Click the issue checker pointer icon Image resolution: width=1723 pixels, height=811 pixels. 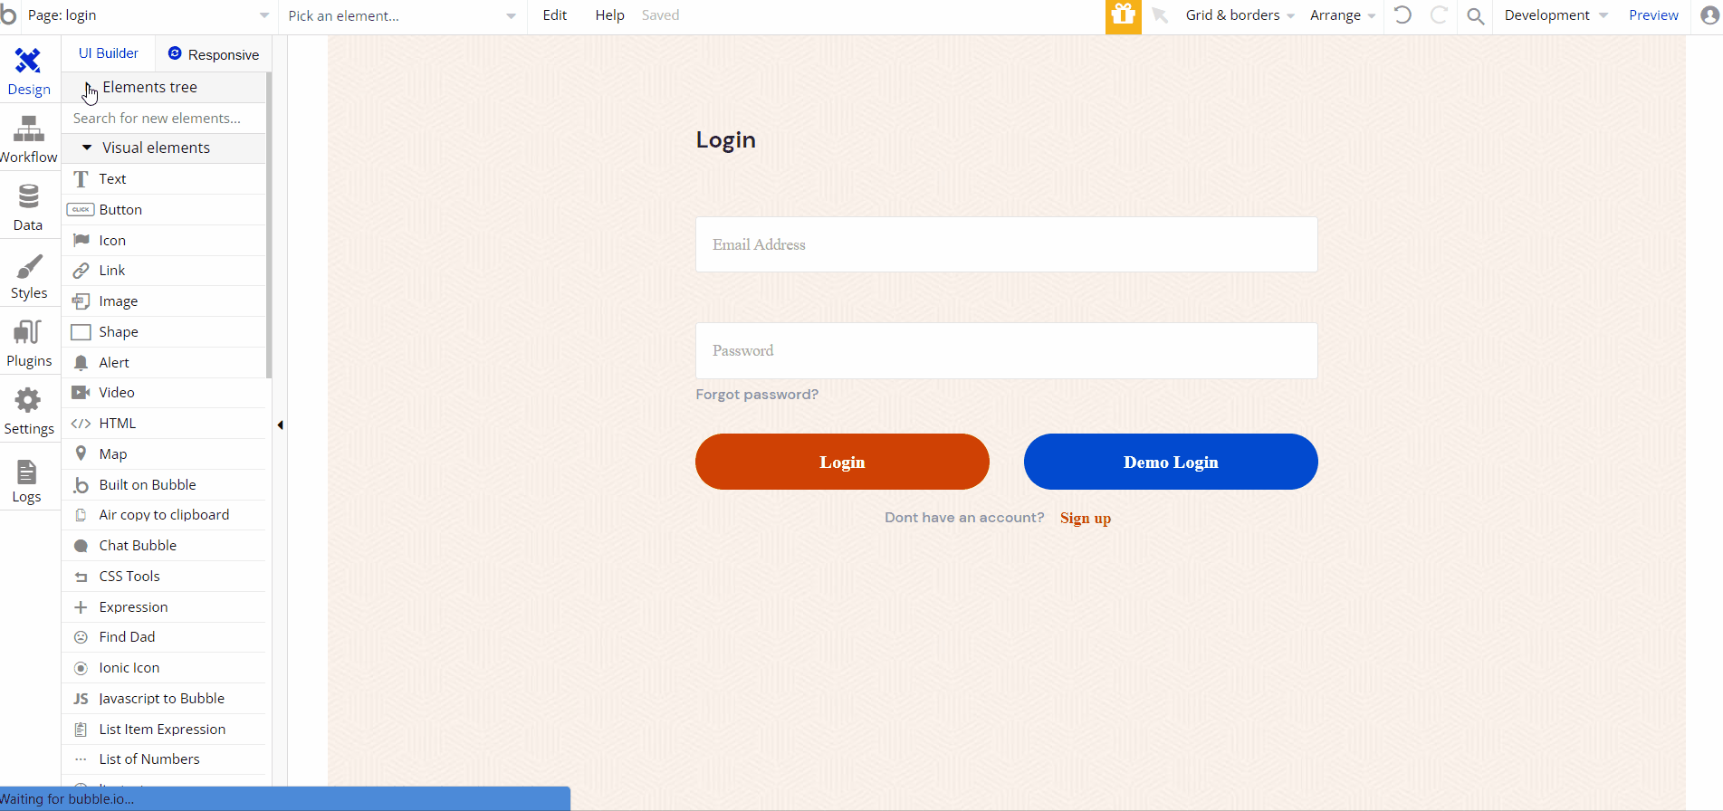pos(1161,15)
